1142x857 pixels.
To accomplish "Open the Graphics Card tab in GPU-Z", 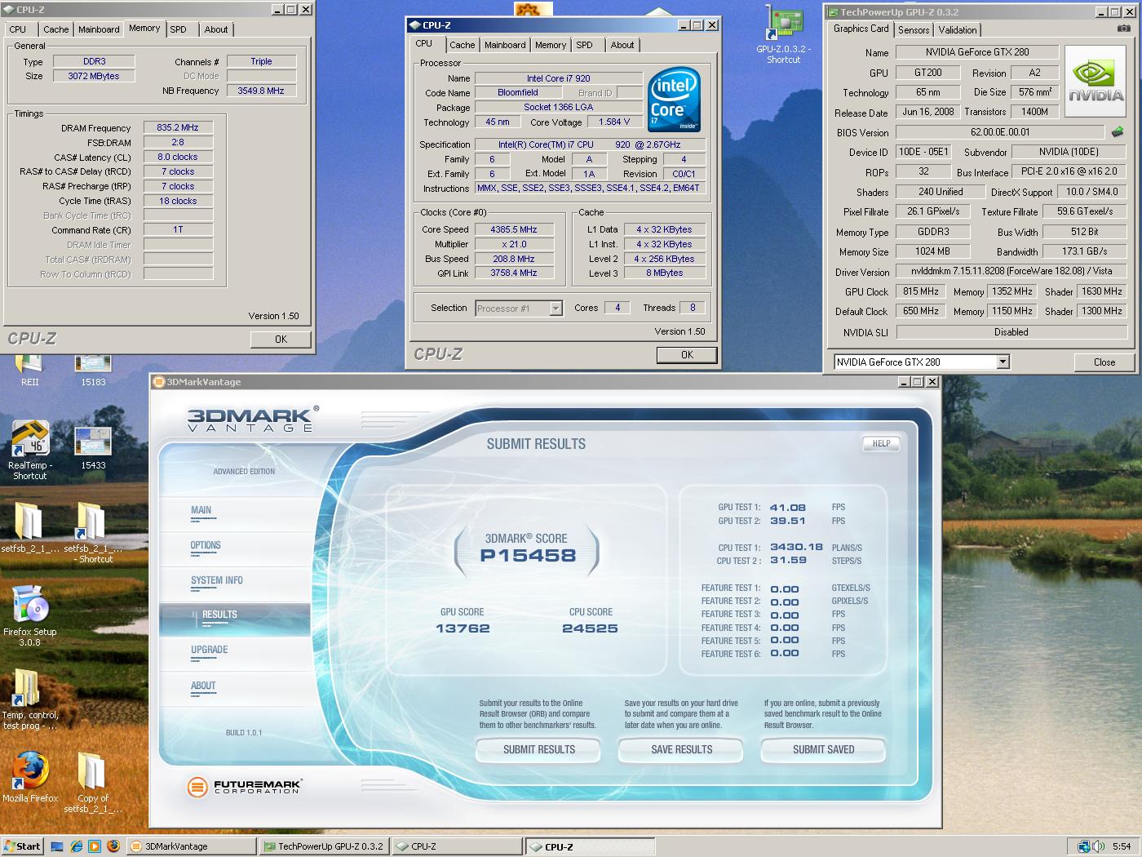I will point(861,29).
